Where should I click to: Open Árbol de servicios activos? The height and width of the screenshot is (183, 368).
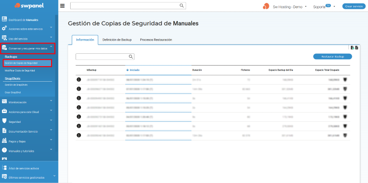pos(24,168)
